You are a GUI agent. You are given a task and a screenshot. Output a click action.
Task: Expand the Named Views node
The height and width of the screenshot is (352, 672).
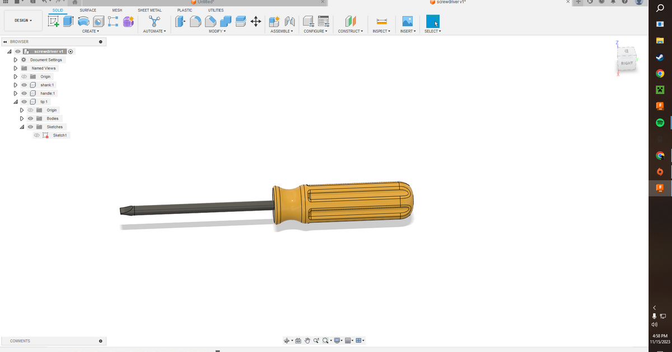(15, 68)
